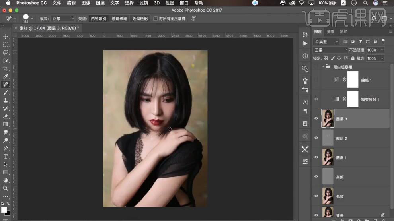The width and height of the screenshot is (394, 221).
Task: Click the foreground color swatch
Action: pos(4,209)
